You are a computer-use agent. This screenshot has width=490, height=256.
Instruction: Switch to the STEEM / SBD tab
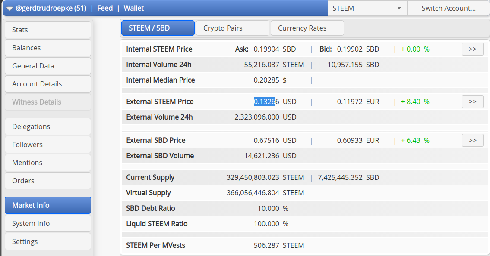[158, 28]
